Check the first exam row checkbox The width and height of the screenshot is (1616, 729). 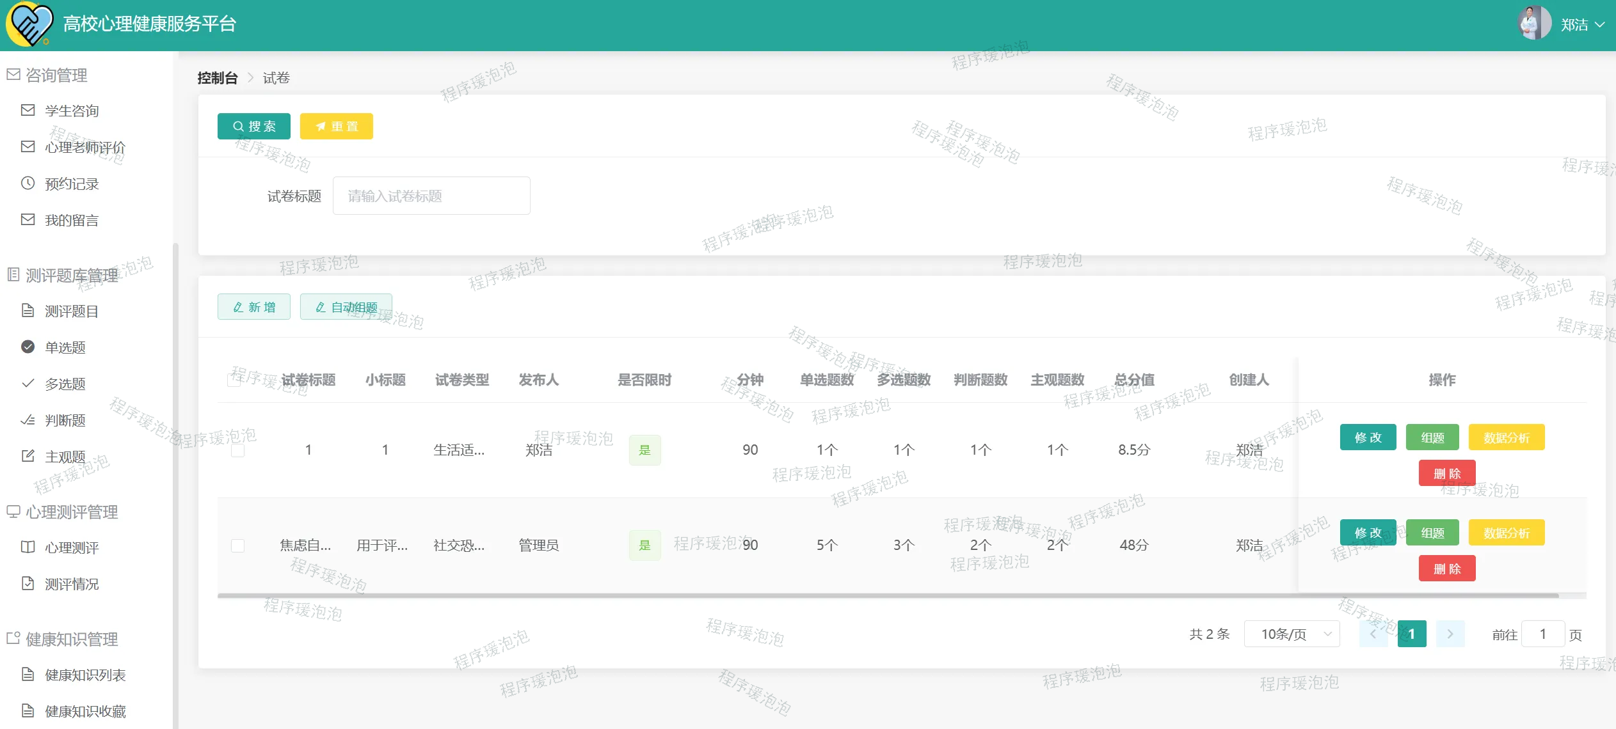click(x=238, y=450)
